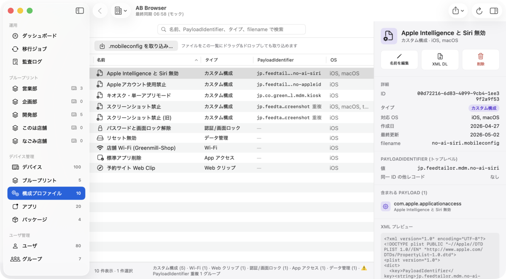This screenshot has height=279, width=506.
Task: Click the jp.feedtailor.mdm.no-ai-siri value
Action: [458, 168]
